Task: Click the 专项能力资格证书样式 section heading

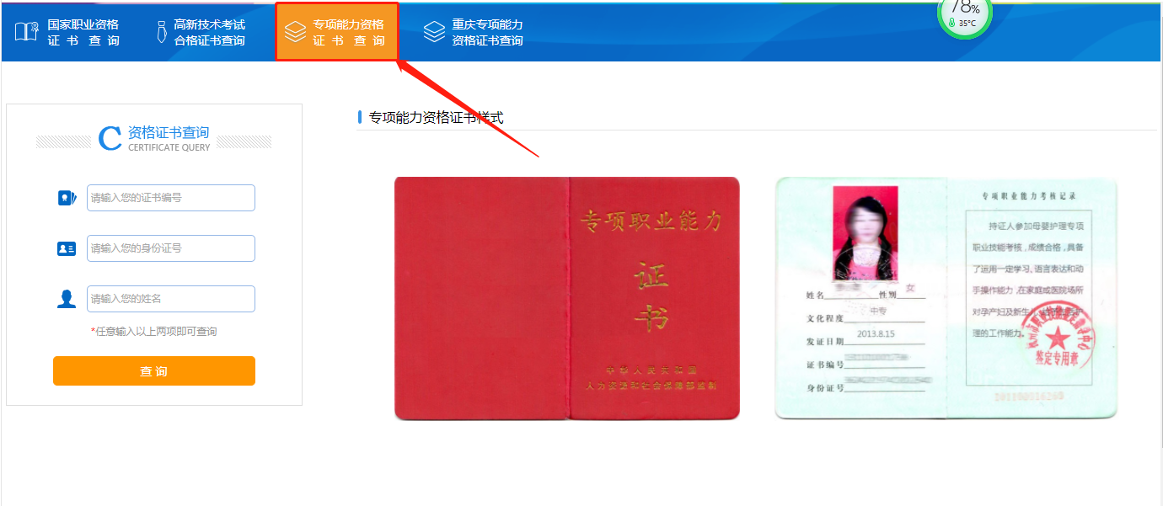Action: 437,117
